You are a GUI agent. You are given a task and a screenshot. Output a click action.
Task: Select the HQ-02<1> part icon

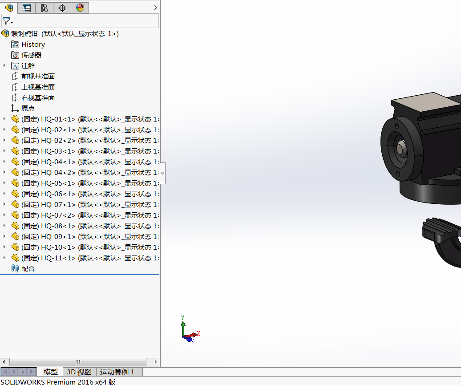click(x=15, y=130)
